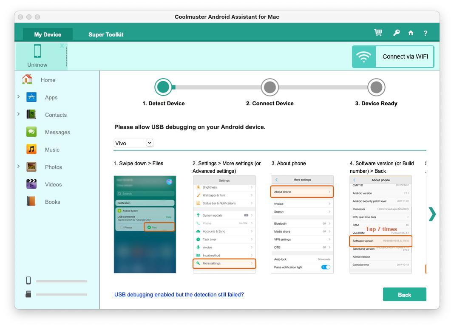Click the green Back button
The height and width of the screenshot is (327, 454).
tap(405, 295)
